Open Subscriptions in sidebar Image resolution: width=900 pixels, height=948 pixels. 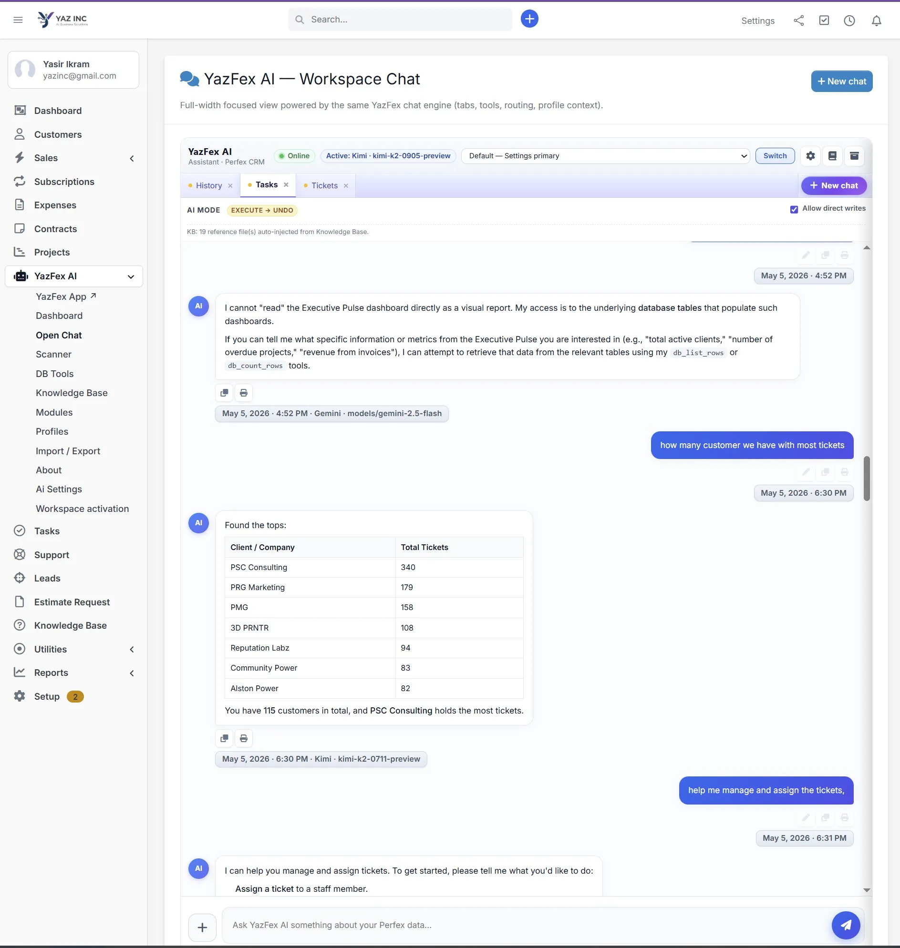[x=64, y=182]
